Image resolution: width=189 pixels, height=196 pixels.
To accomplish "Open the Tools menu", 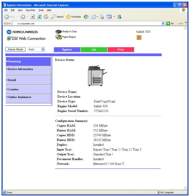I will coord(41,10).
